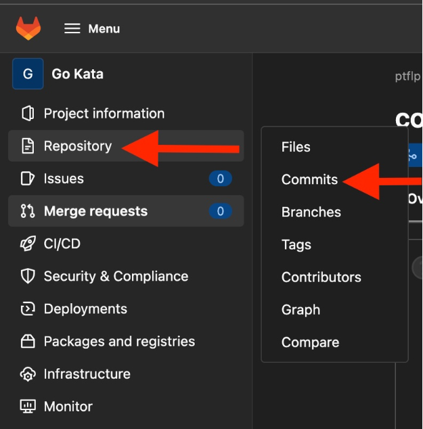Select Commits in the Repository submenu
The width and height of the screenshot is (423, 429).
coord(309,179)
